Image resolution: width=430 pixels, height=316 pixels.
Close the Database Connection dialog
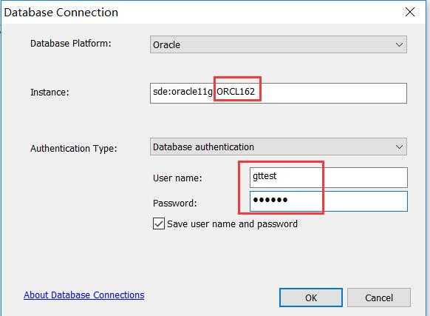click(x=410, y=12)
